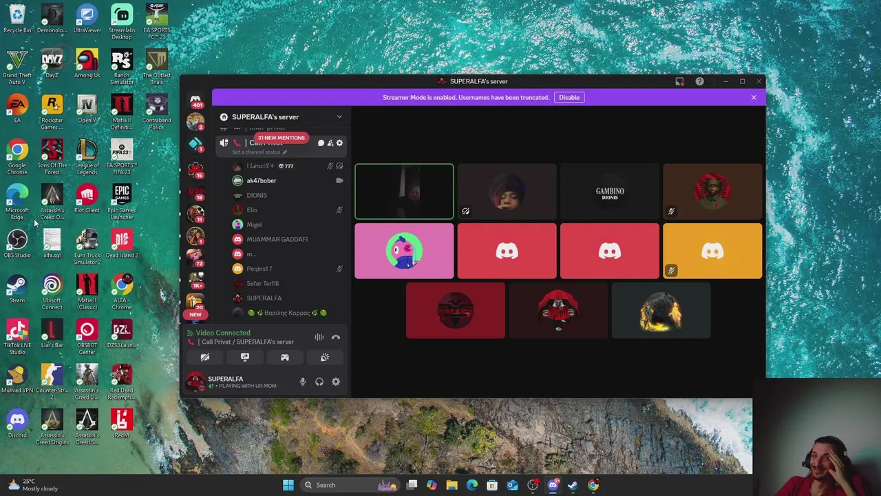Click Set a channel status

259,152
